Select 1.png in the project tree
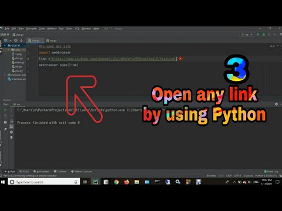The width and height of the screenshot is (282, 211). point(16,54)
